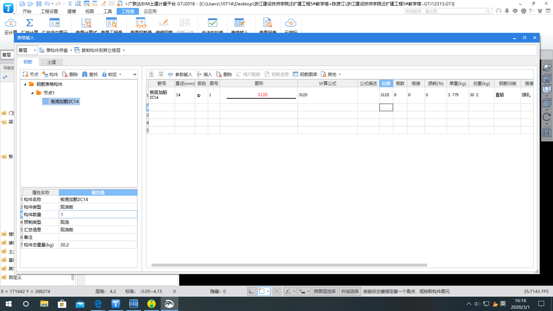This screenshot has height=311, width=553.
Task: Click the save icon in quick access bar
Action: coord(39,4)
